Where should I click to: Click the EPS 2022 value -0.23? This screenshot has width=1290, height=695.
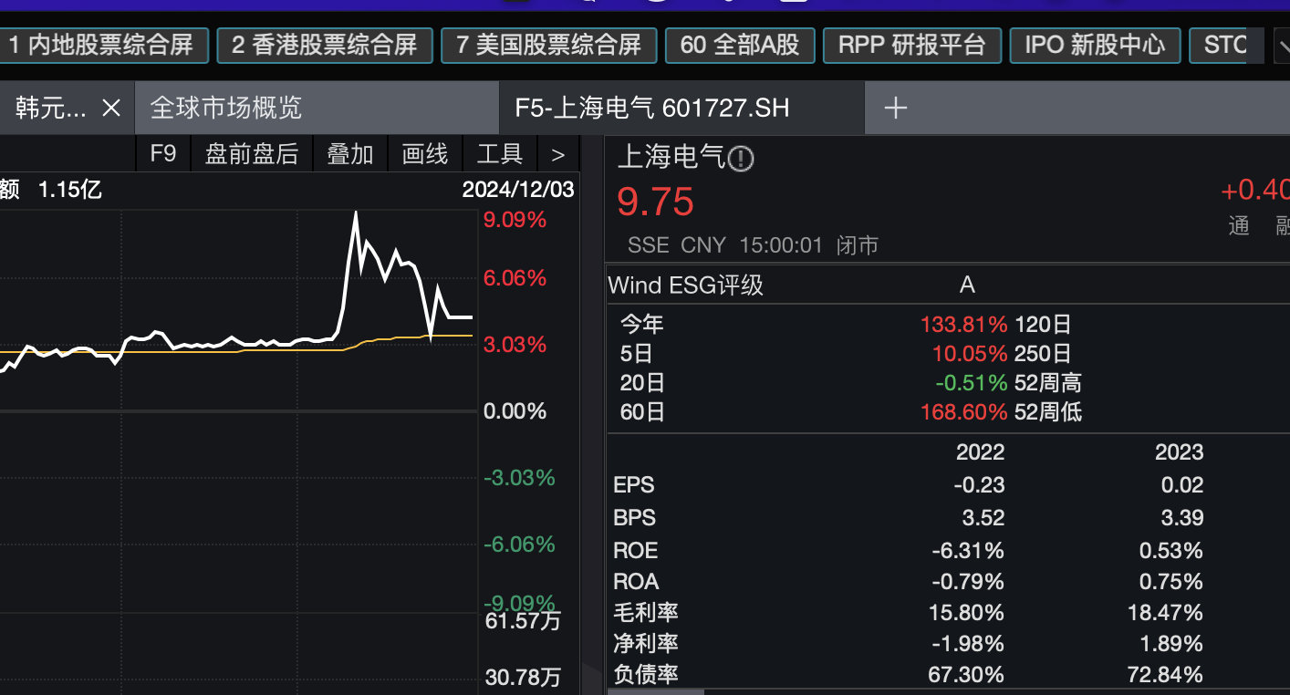tap(979, 485)
